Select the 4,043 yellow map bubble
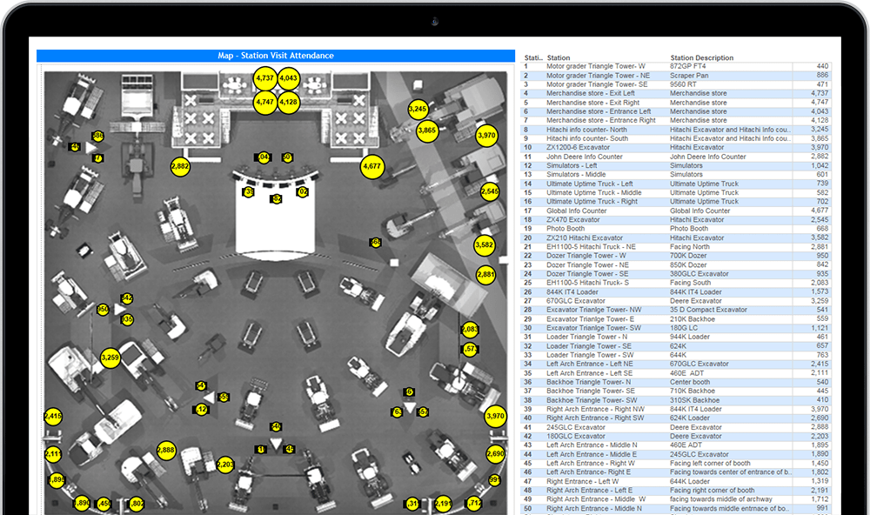The height and width of the screenshot is (515, 870). (x=289, y=78)
